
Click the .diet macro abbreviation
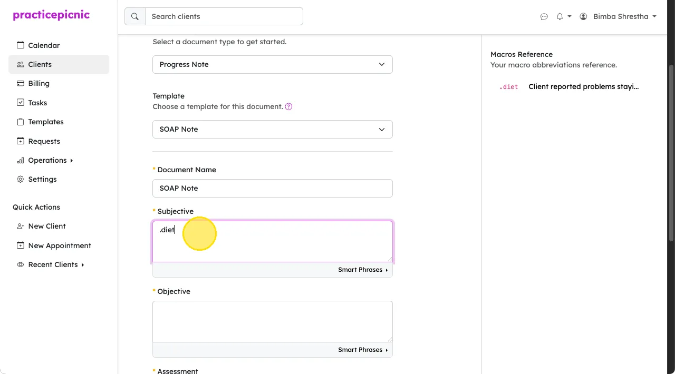pos(509,87)
